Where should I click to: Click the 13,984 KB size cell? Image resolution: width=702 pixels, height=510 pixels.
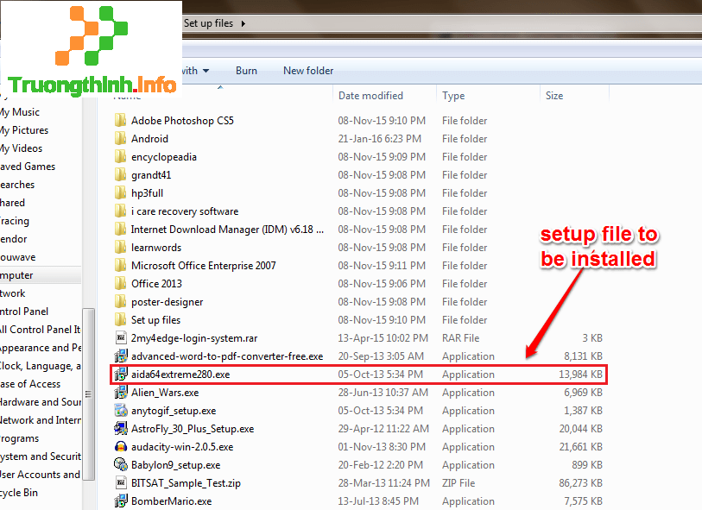pyautogui.click(x=580, y=374)
